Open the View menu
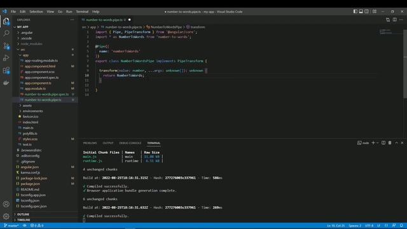The height and width of the screenshot is (229, 407). [x=50, y=11]
